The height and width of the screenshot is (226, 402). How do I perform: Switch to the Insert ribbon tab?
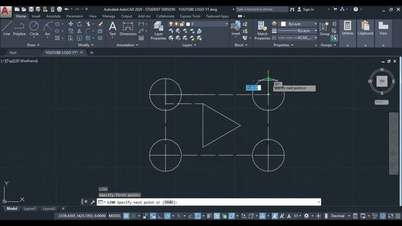coord(36,16)
